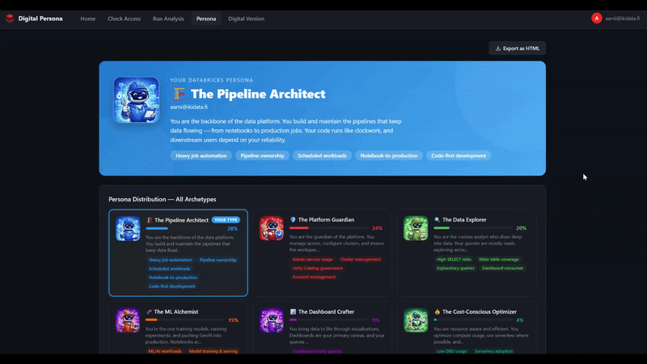Image resolution: width=647 pixels, height=364 pixels.
Task: Select the Pipeline ownership hero tag
Action: click(x=262, y=155)
